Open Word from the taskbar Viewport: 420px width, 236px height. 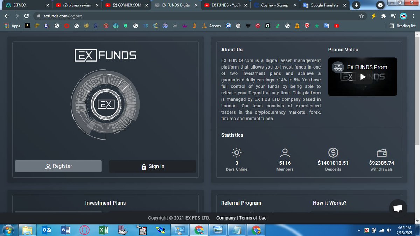click(66, 230)
